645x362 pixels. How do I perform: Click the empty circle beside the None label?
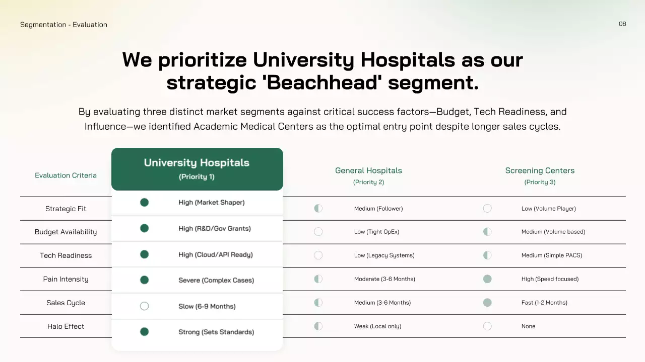point(487,326)
